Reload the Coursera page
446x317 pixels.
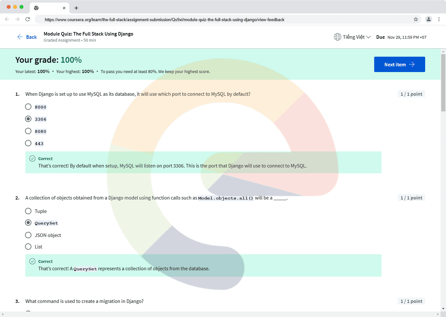28,19
